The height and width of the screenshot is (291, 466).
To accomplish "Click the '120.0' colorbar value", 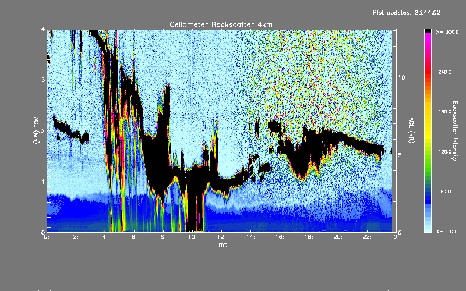I will pyautogui.click(x=445, y=151).
